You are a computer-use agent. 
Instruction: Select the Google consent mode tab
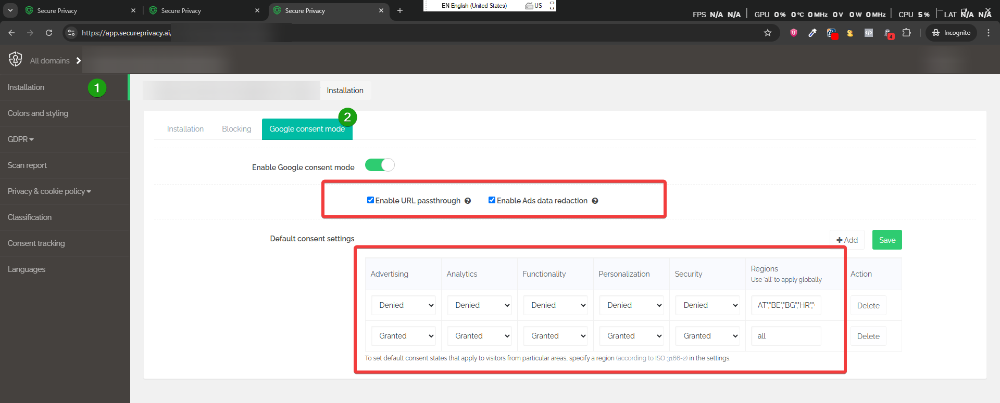click(307, 129)
